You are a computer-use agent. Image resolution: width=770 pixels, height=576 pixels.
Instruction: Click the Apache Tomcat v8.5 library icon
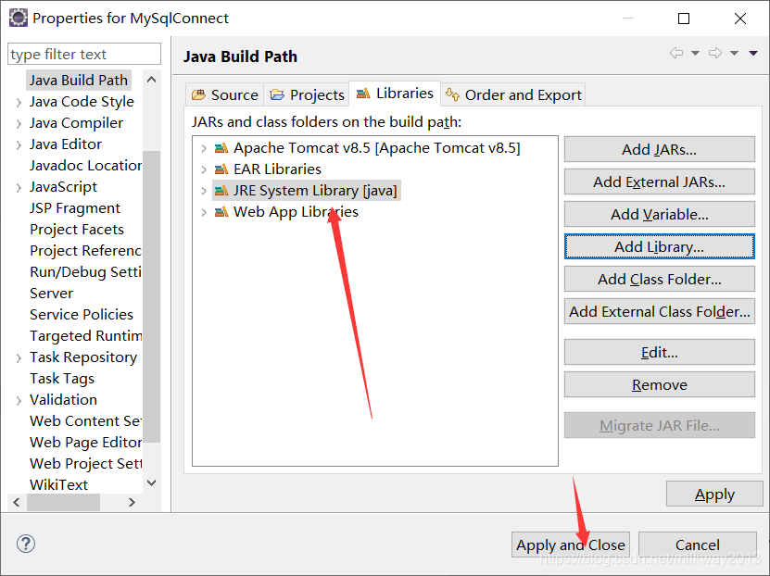pyautogui.click(x=222, y=147)
